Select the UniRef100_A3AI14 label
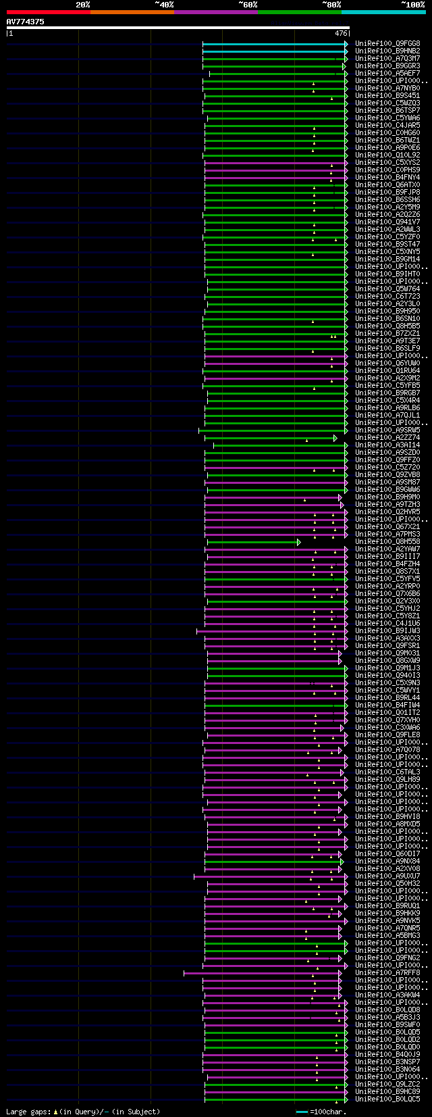The height and width of the screenshot is (1117, 432). [387, 445]
